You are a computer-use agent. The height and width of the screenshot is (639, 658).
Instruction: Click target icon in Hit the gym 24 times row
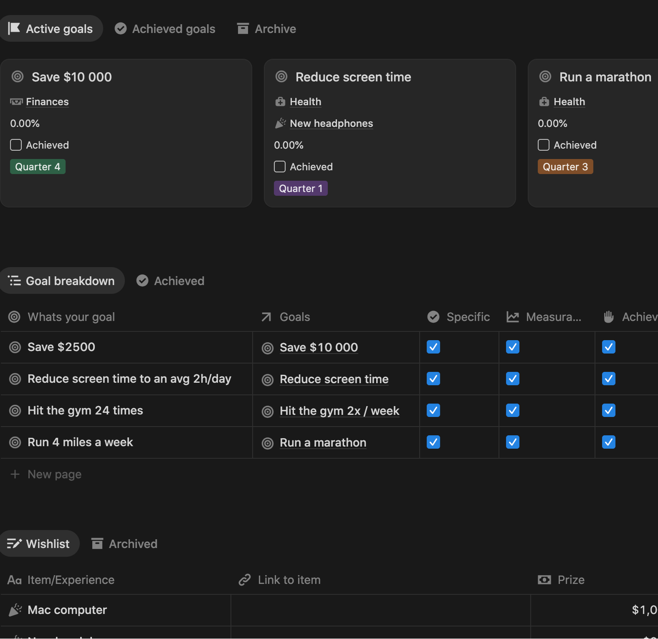click(15, 411)
